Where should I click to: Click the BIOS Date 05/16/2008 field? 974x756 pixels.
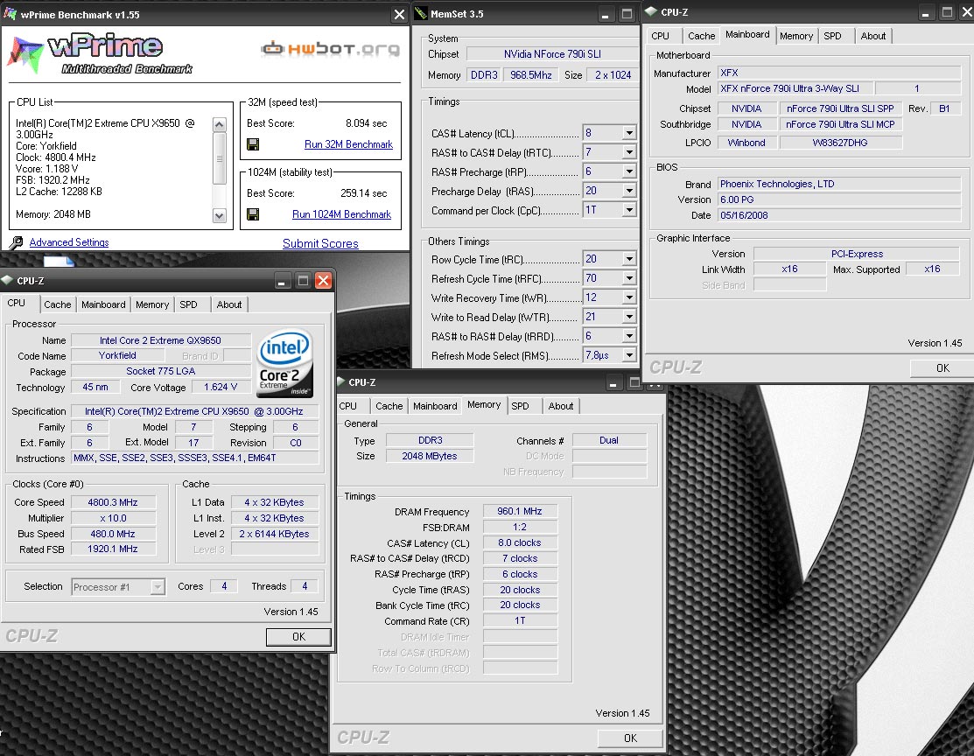[838, 215]
